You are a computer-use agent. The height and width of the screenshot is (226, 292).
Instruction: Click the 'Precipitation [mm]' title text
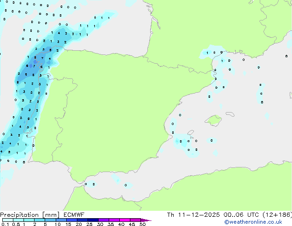[x=30, y=215]
